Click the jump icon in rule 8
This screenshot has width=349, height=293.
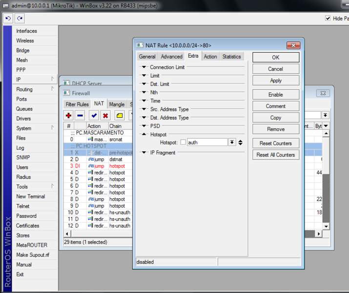coord(91,199)
